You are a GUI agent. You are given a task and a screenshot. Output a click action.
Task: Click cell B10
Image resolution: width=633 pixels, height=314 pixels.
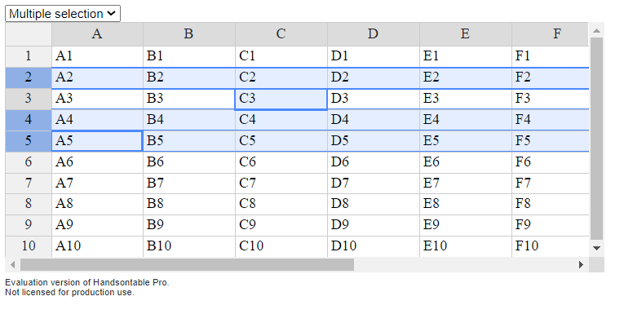(x=189, y=246)
